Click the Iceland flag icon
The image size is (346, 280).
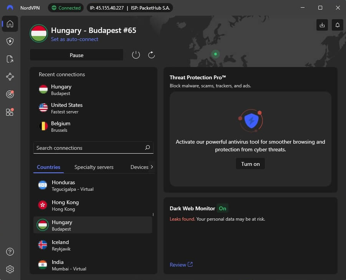[x=43, y=245]
